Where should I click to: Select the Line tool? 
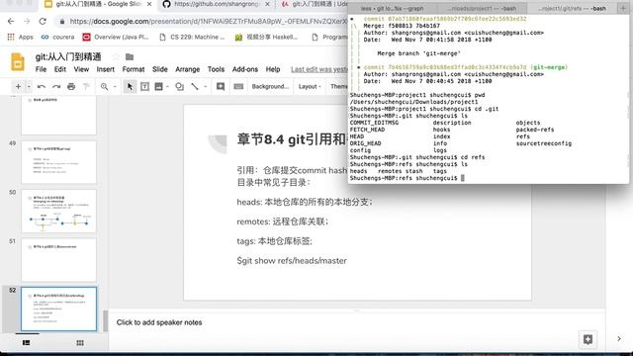click(195, 86)
